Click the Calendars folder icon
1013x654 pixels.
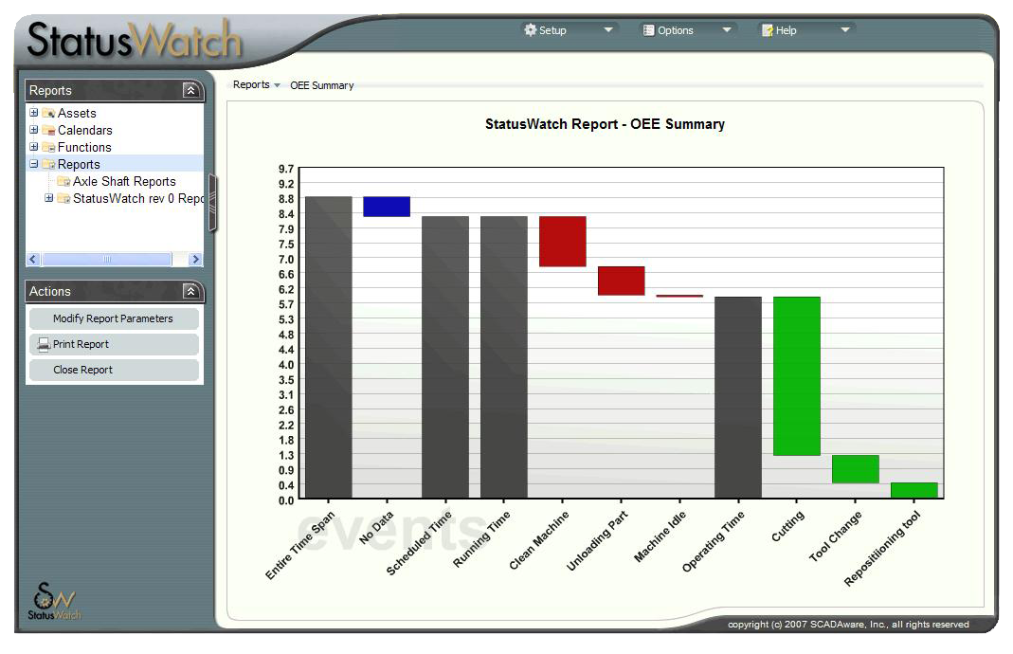click(x=48, y=131)
